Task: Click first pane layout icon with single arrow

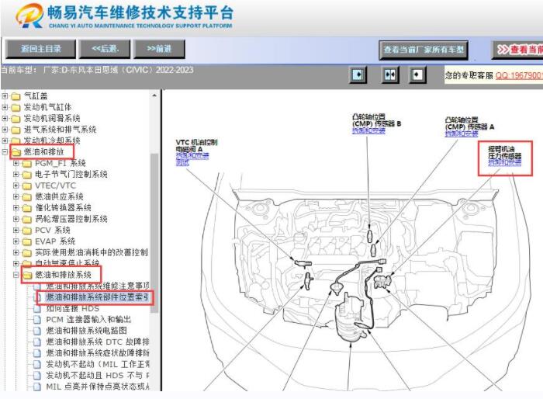Action: (x=358, y=75)
